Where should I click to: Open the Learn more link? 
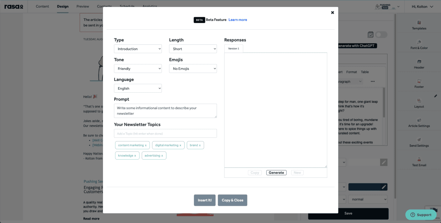click(238, 20)
